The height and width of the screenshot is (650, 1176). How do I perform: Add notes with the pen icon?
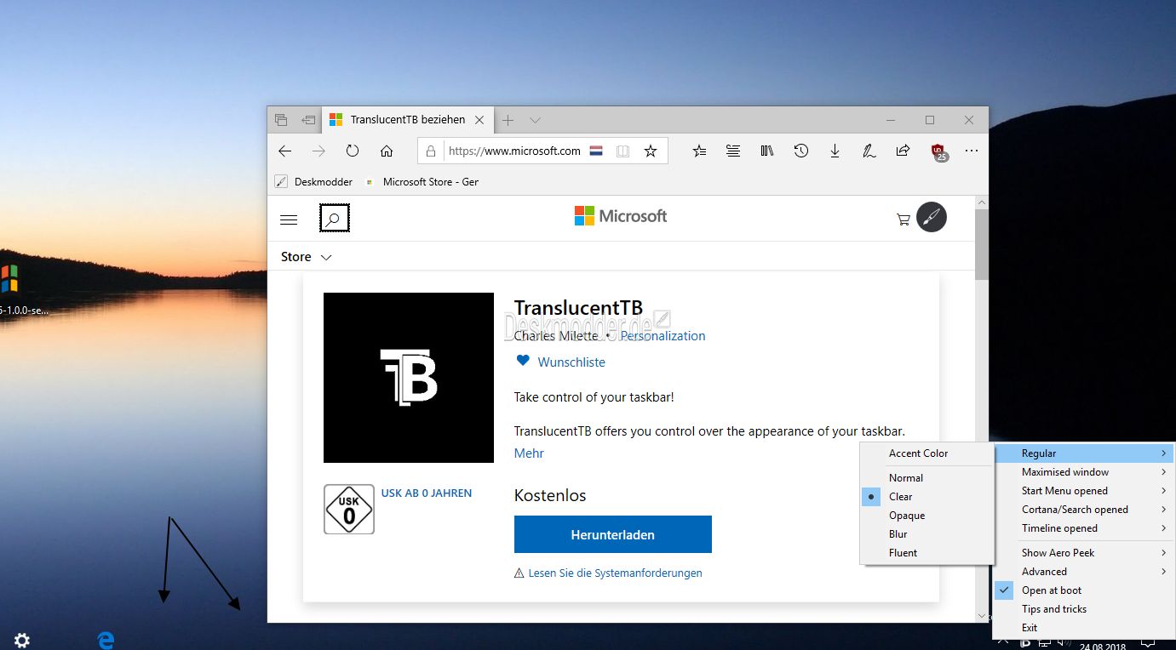point(869,151)
